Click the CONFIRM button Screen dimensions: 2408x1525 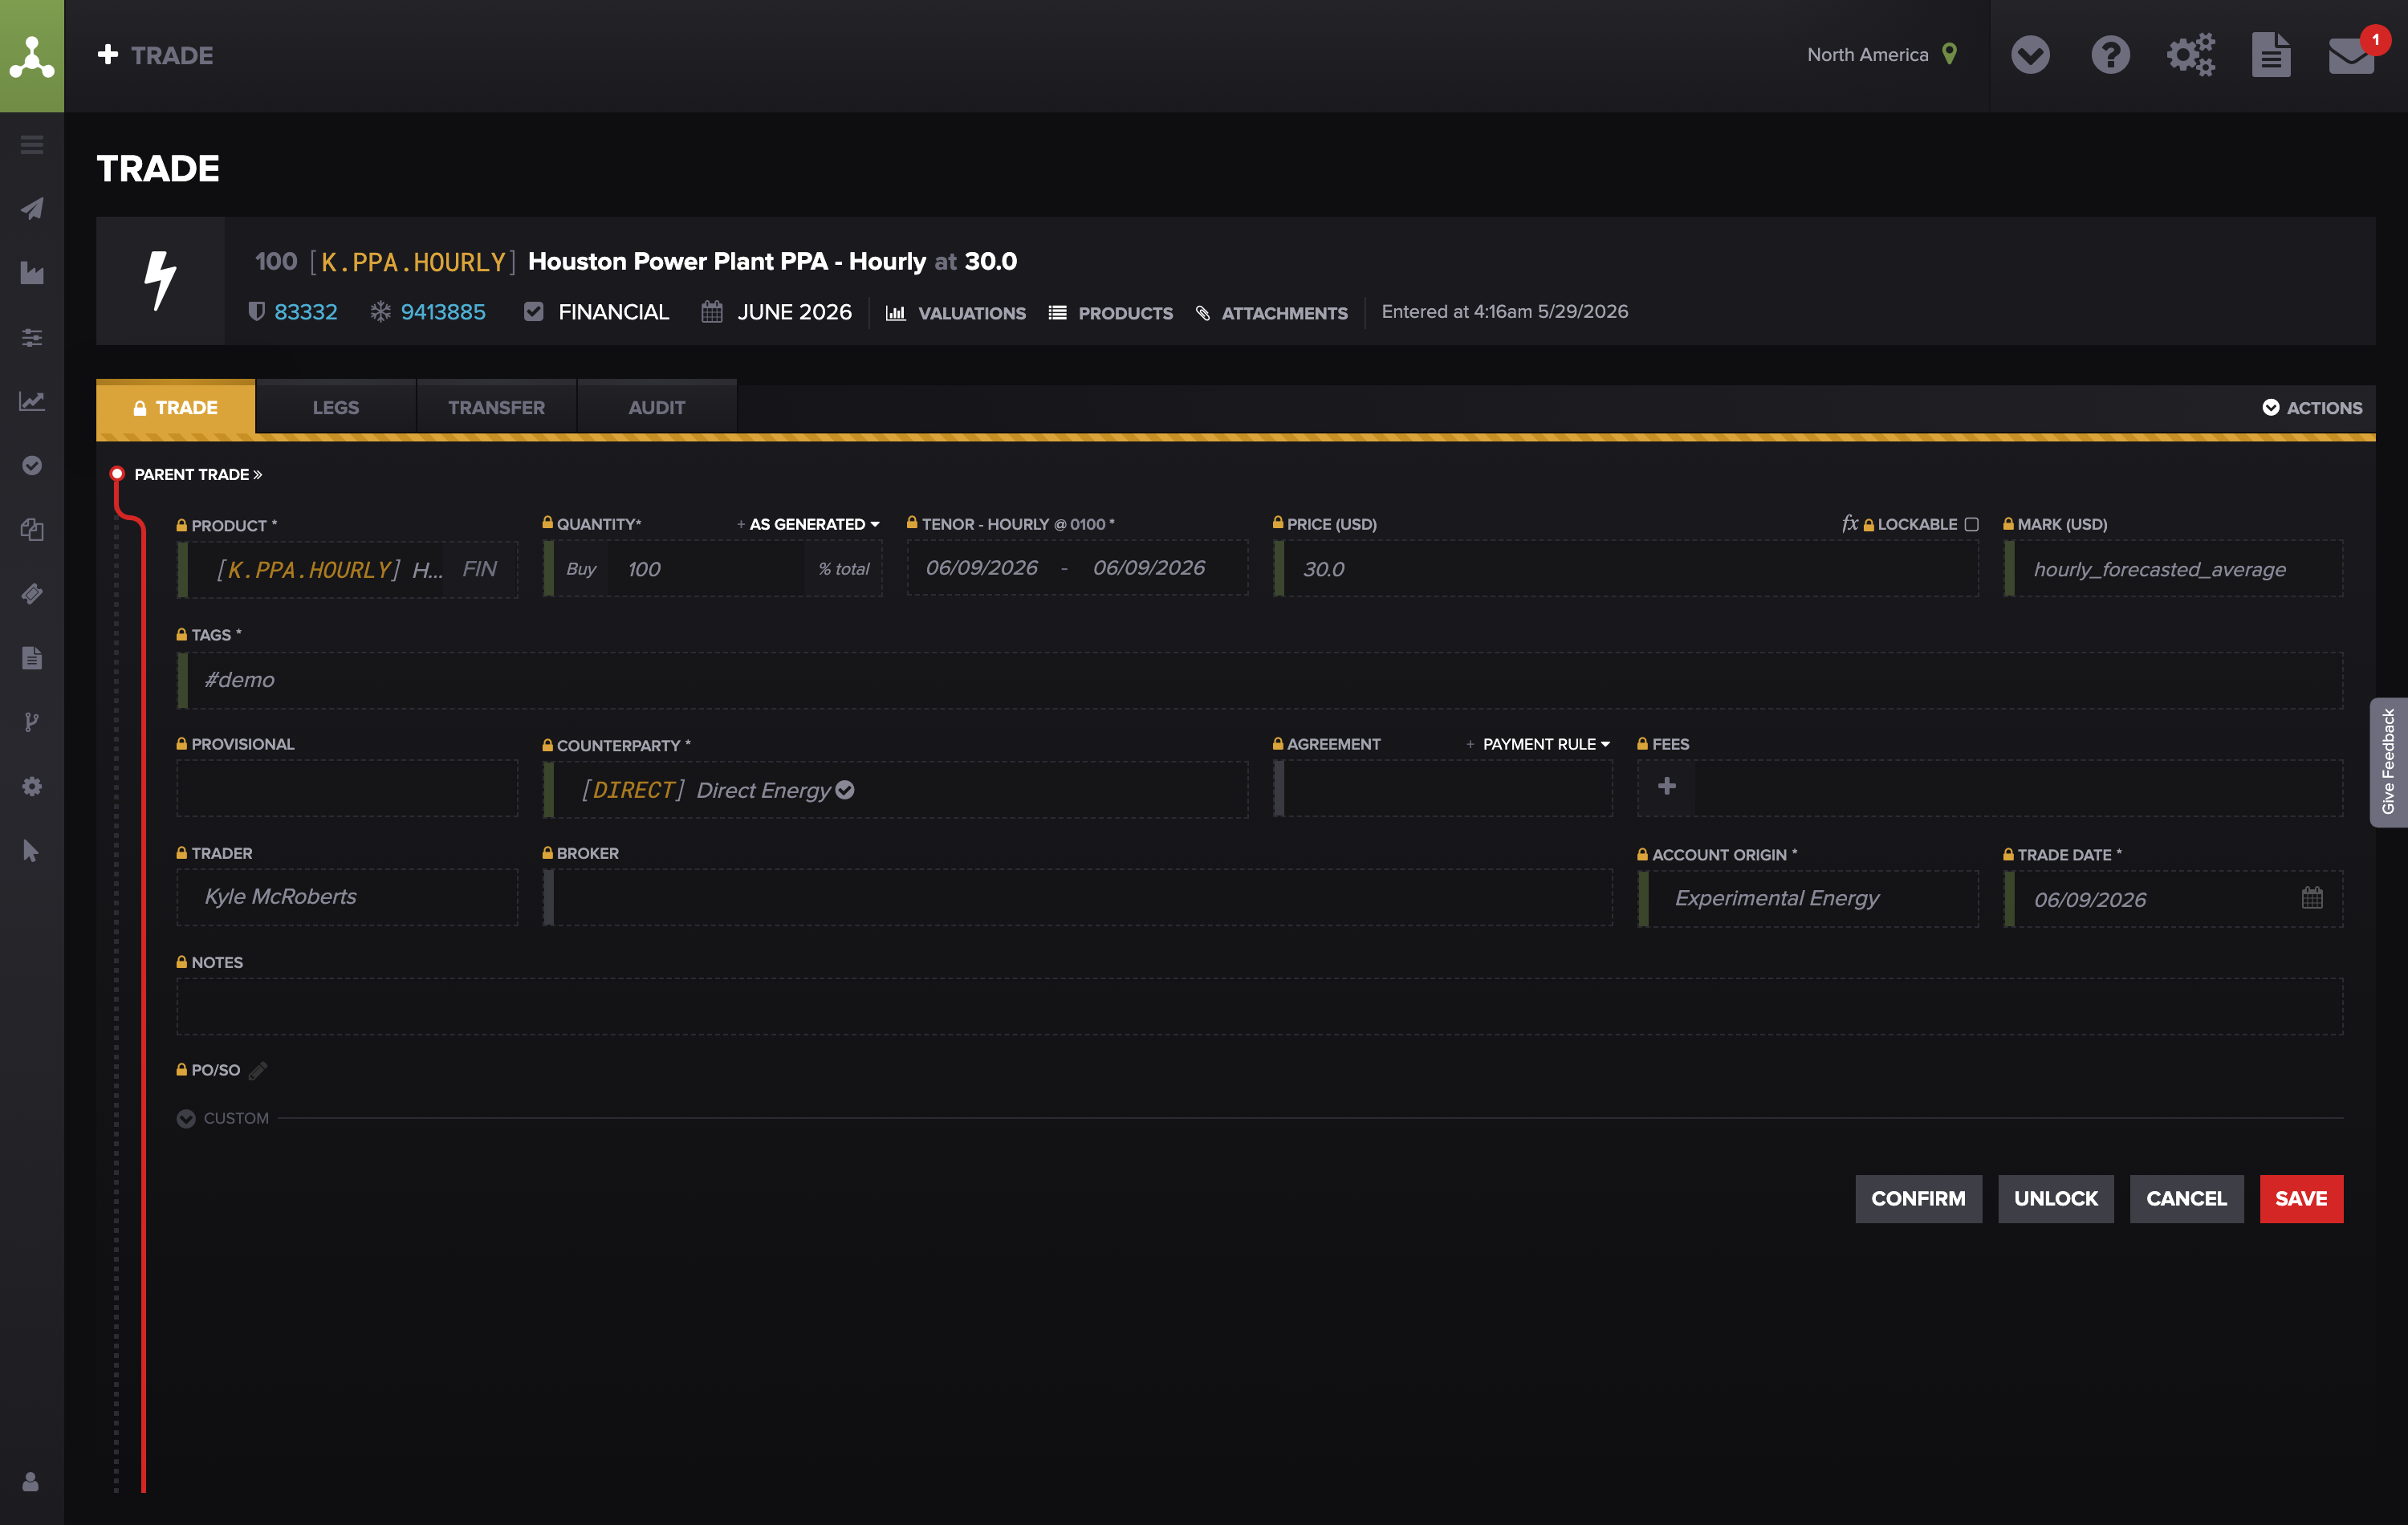pyautogui.click(x=1918, y=1198)
